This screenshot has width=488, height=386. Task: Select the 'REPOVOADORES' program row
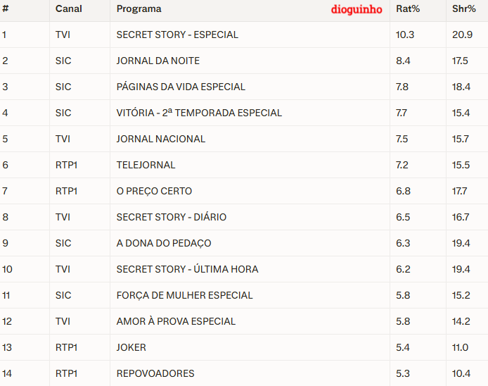pyautogui.click(x=155, y=373)
